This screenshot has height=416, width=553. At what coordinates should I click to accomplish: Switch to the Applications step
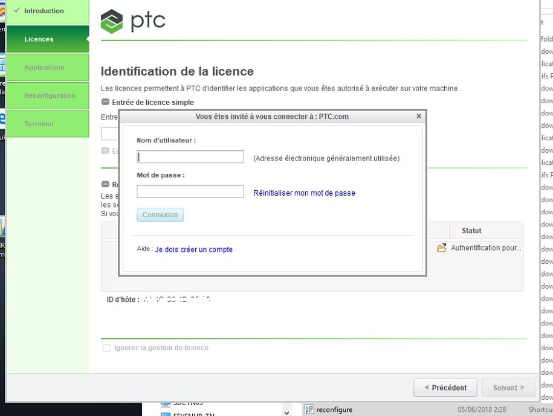click(x=45, y=67)
